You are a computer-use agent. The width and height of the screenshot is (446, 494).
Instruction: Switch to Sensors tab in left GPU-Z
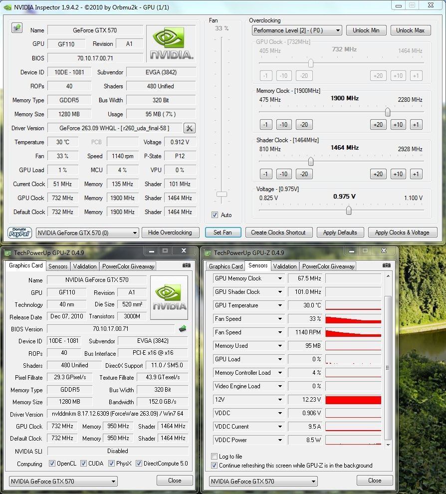[58, 266]
